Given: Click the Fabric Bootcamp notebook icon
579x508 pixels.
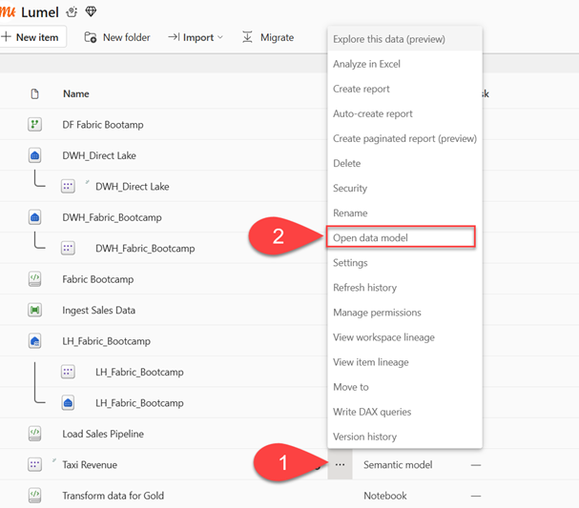Looking at the screenshot, I should point(34,279).
